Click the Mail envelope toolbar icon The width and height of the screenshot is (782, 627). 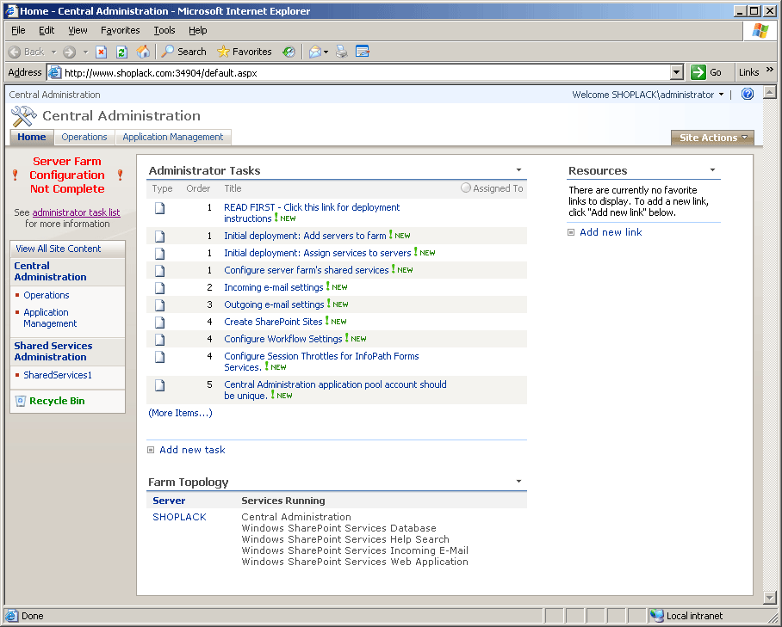pos(314,52)
